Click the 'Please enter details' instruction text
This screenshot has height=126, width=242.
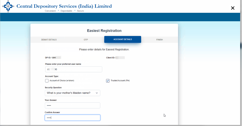click(x=104, y=49)
